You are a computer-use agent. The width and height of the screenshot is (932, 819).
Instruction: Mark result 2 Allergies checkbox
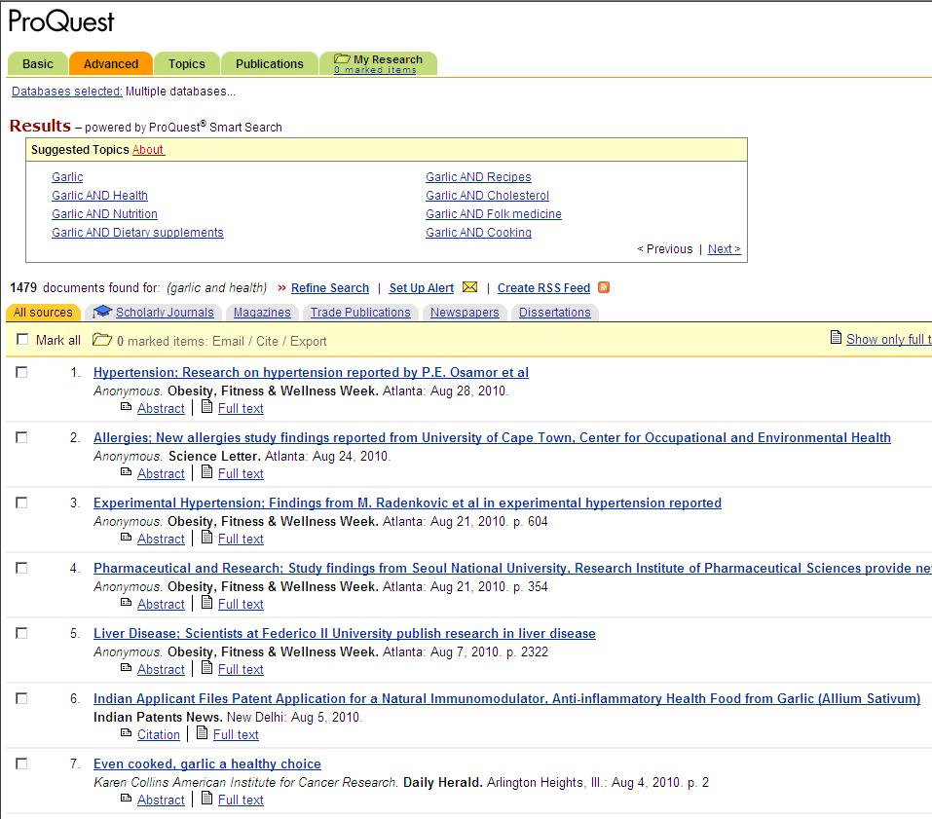pos(21,437)
